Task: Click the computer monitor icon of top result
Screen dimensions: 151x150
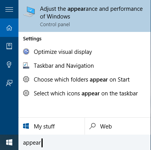Action: 29,12
